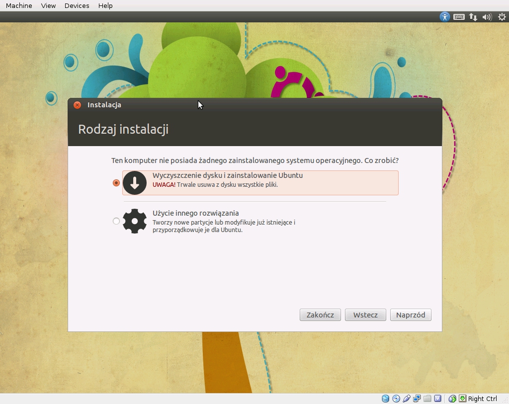This screenshot has height=404, width=509.
Task: Open the View menu
Action: (48, 5)
